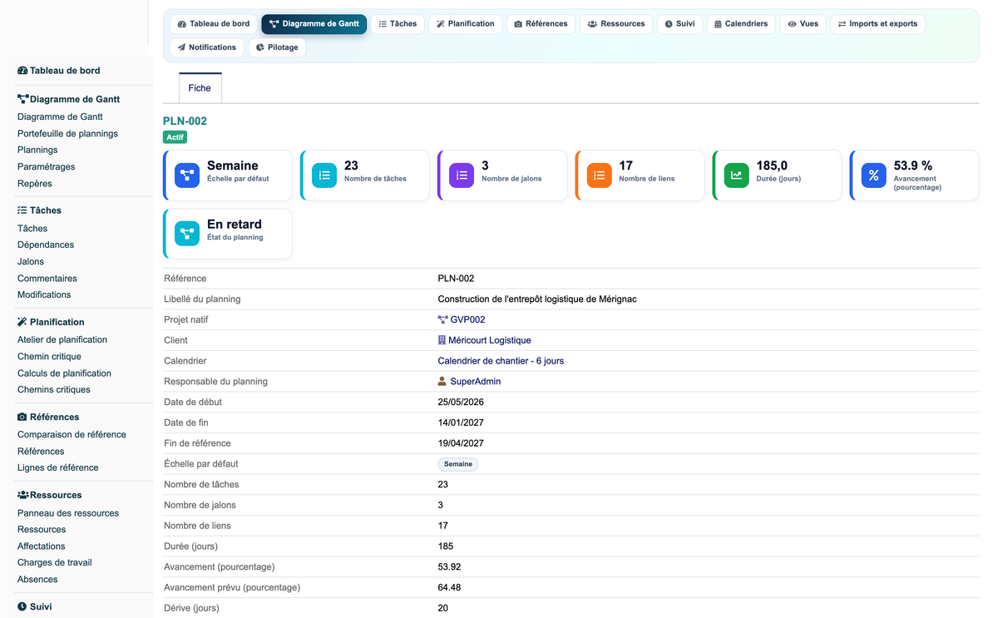Open the Tableau de bord top tab
Viewport: 998px width, 618px height.
click(x=214, y=24)
